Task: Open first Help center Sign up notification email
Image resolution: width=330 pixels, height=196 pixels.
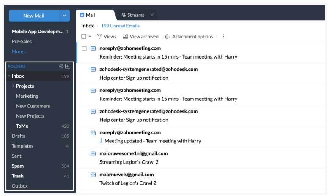Action: 134,78
